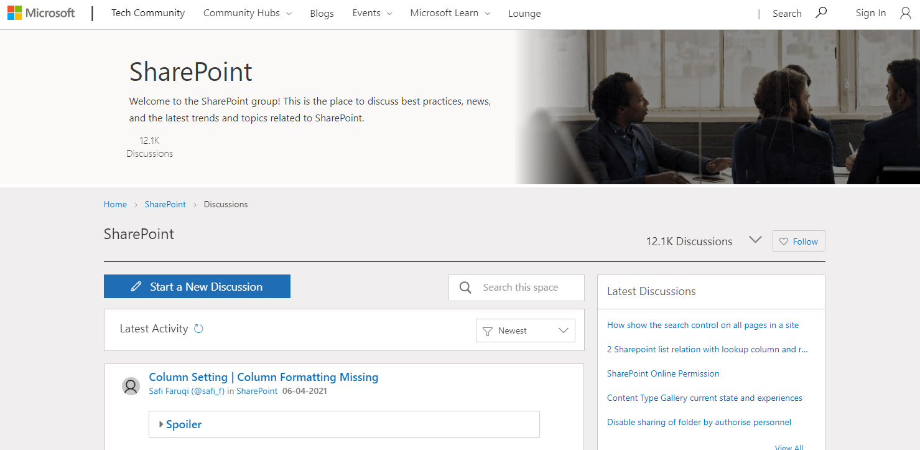Image resolution: width=920 pixels, height=450 pixels.
Task: Expand the Community Hubs menu
Action: [x=248, y=13]
